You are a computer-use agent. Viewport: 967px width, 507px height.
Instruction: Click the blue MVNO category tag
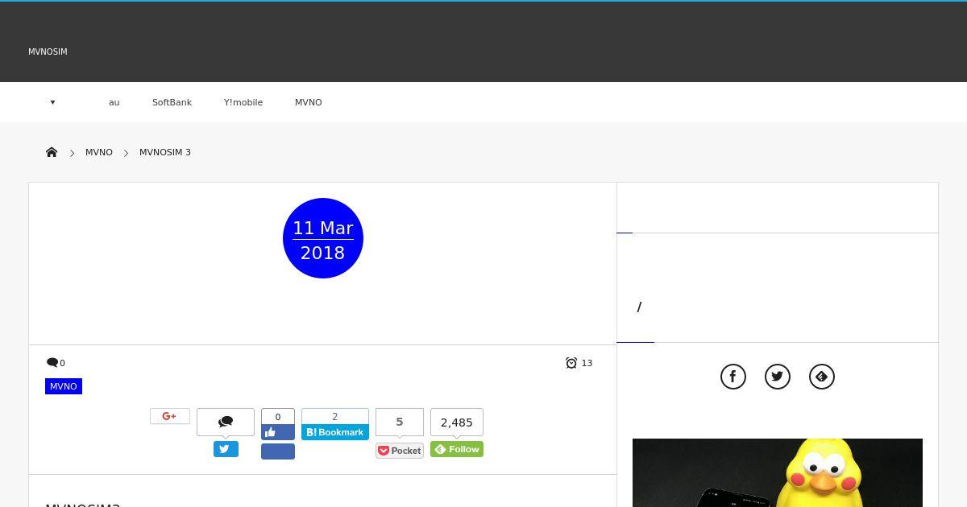click(x=64, y=386)
